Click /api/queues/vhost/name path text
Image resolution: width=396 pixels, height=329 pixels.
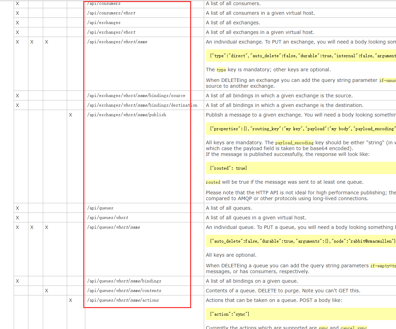point(114,227)
